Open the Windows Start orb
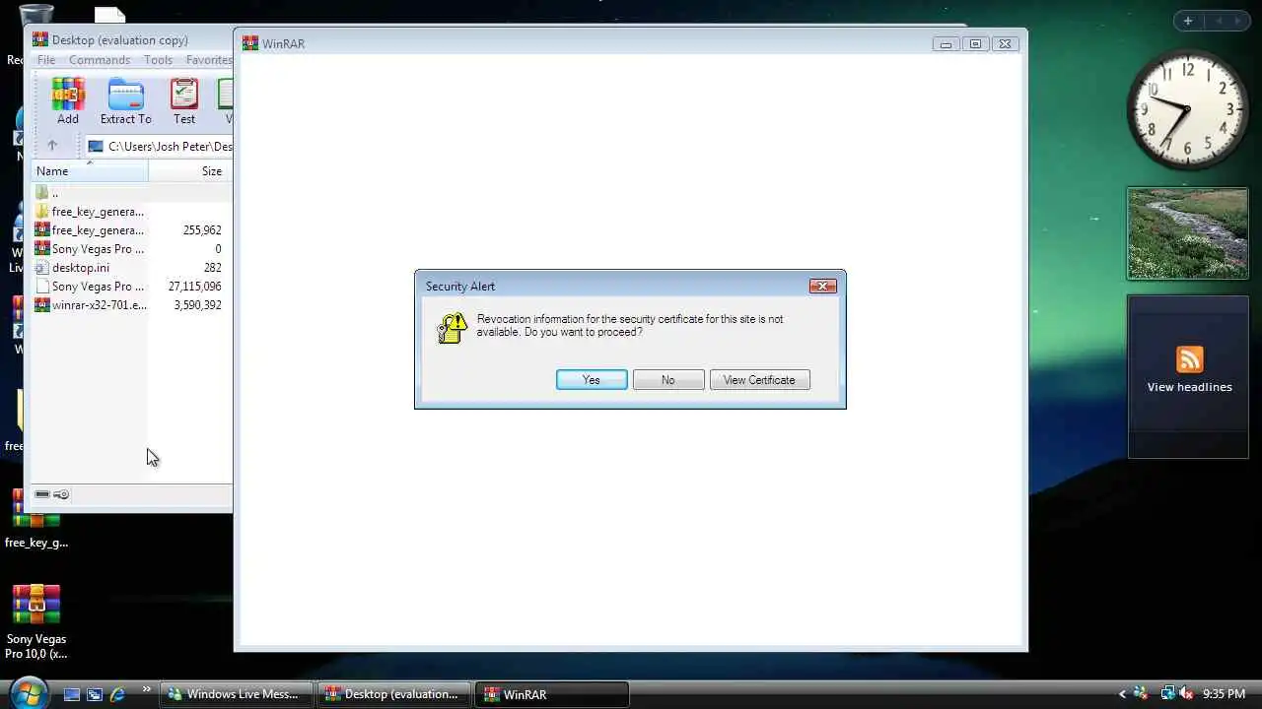This screenshot has width=1262, height=709. [x=28, y=692]
